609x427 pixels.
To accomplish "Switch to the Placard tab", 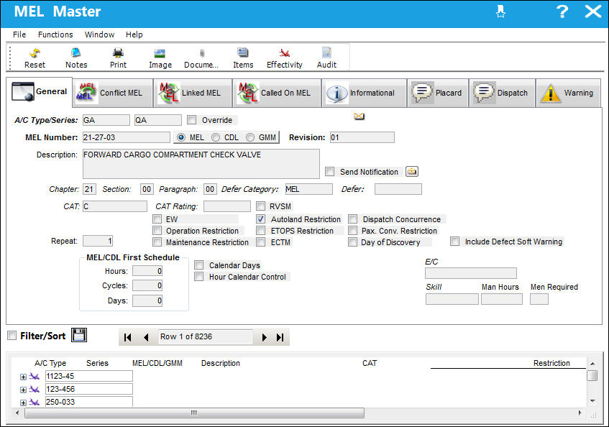I will [x=438, y=93].
